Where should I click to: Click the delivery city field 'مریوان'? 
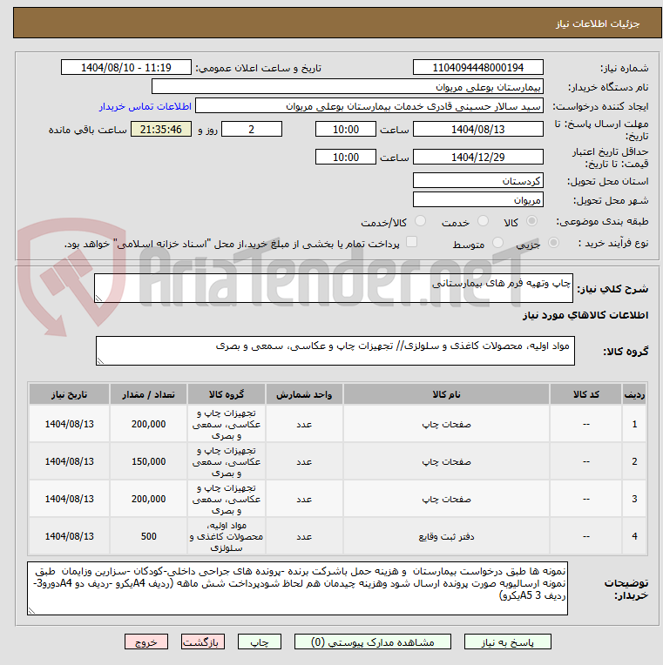point(478,199)
